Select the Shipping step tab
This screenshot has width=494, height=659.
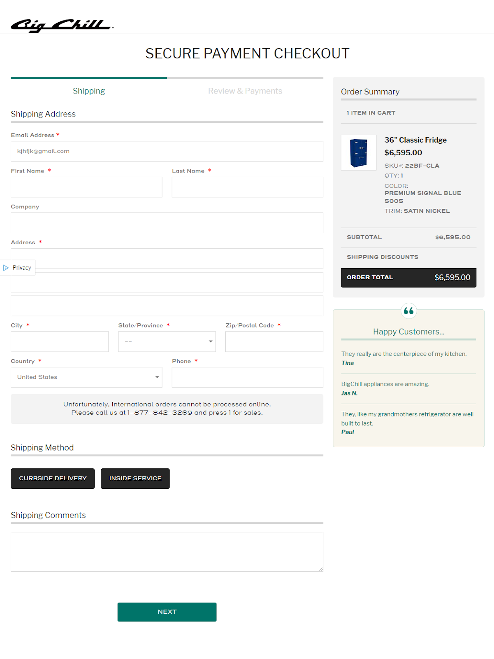pyautogui.click(x=89, y=91)
